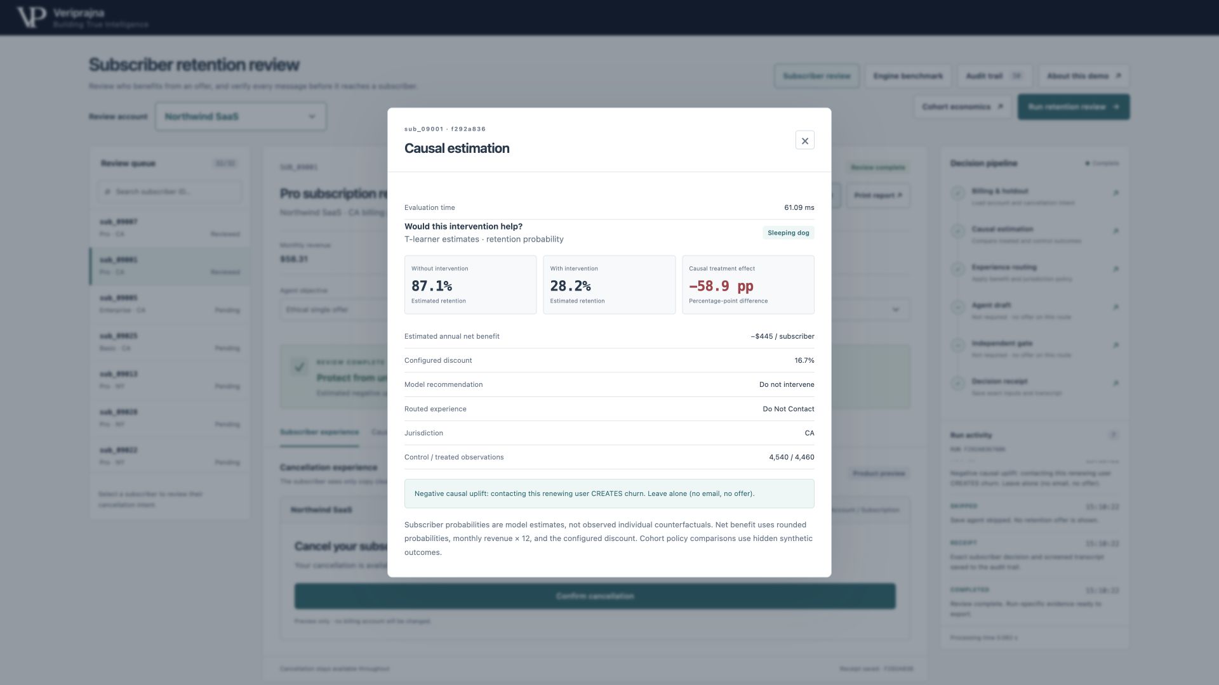
Task: Click the Jurisdiction CA value
Action: pos(809,433)
